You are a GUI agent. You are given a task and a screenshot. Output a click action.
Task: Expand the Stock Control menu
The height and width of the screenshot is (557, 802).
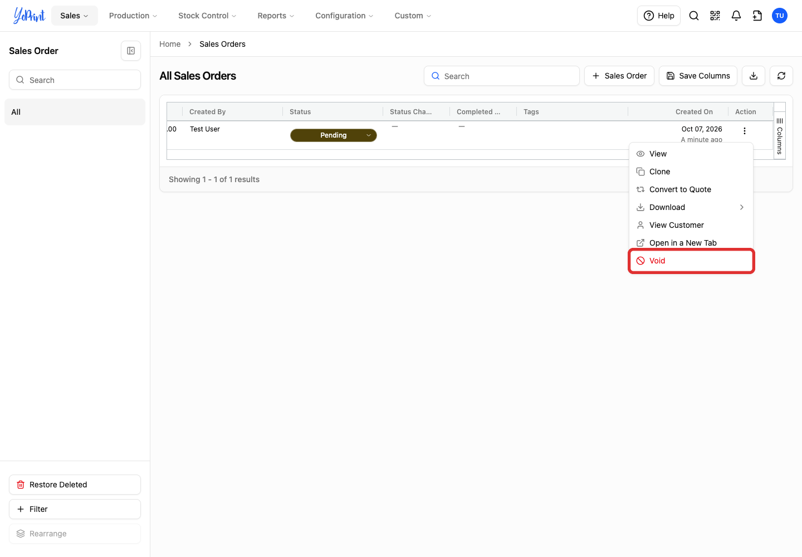tap(207, 16)
